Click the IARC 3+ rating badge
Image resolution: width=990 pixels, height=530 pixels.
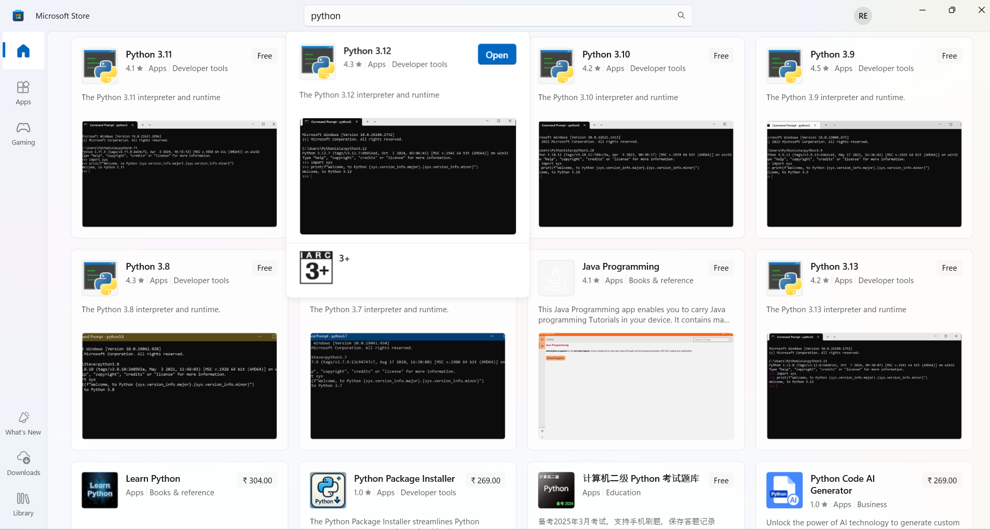coord(316,268)
